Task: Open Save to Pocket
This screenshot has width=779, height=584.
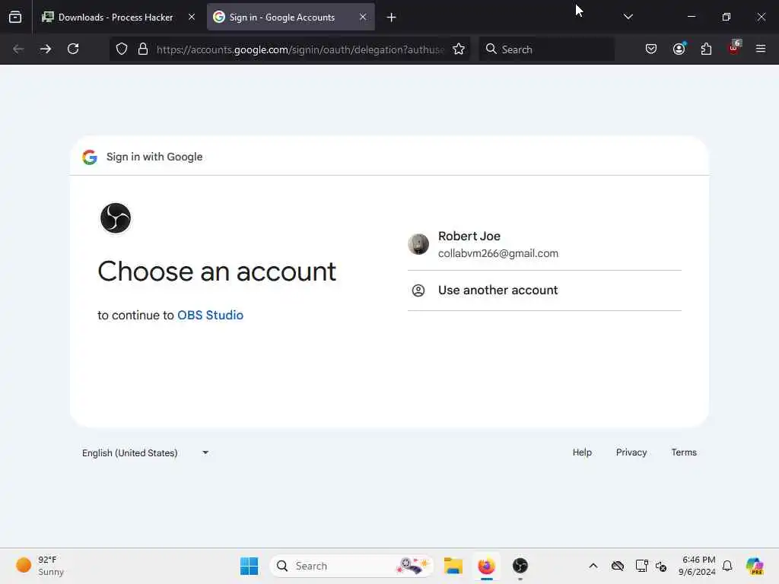Action: (x=651, y=49)
